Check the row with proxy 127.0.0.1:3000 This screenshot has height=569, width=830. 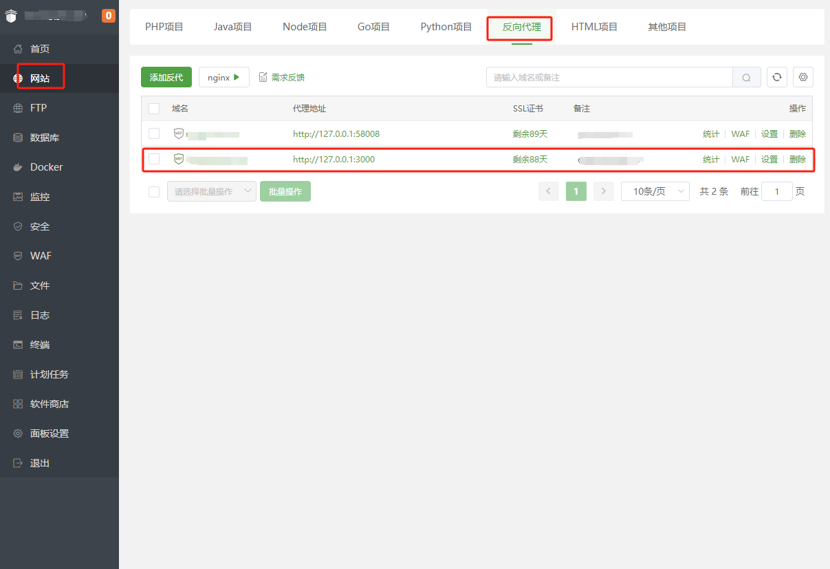click(154, 159)
